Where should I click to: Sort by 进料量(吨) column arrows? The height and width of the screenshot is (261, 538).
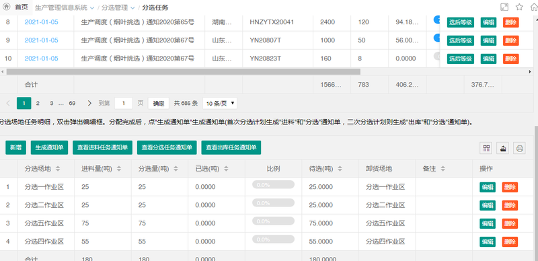click(x=119, y=169)
